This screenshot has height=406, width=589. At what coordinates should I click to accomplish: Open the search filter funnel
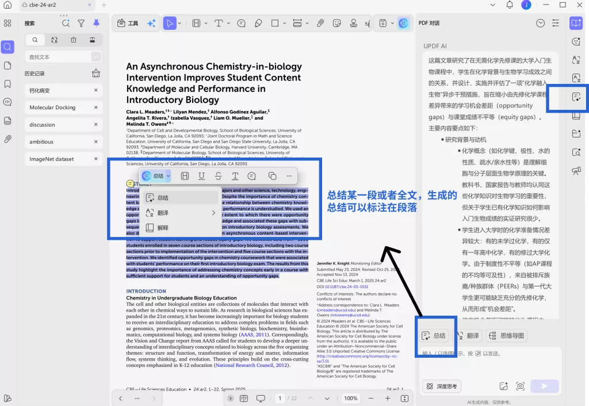tap(81, 23)
